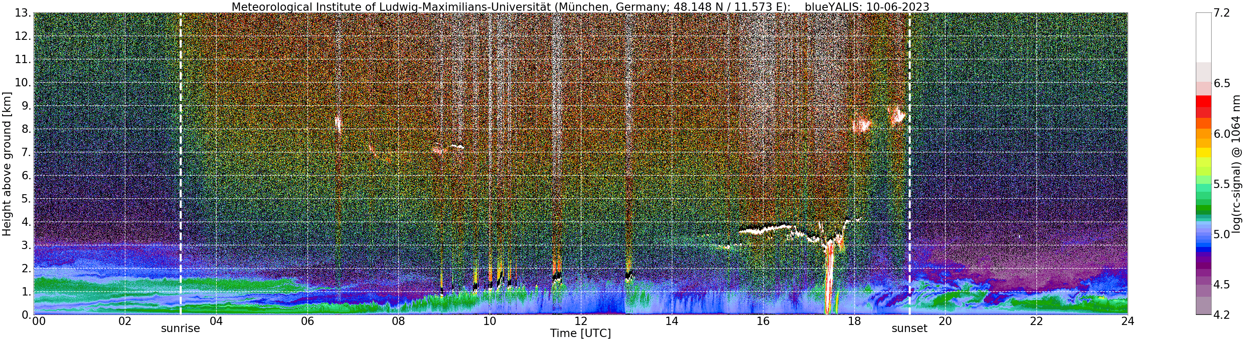Click the y-axis tick label 8.

[26, 129]
